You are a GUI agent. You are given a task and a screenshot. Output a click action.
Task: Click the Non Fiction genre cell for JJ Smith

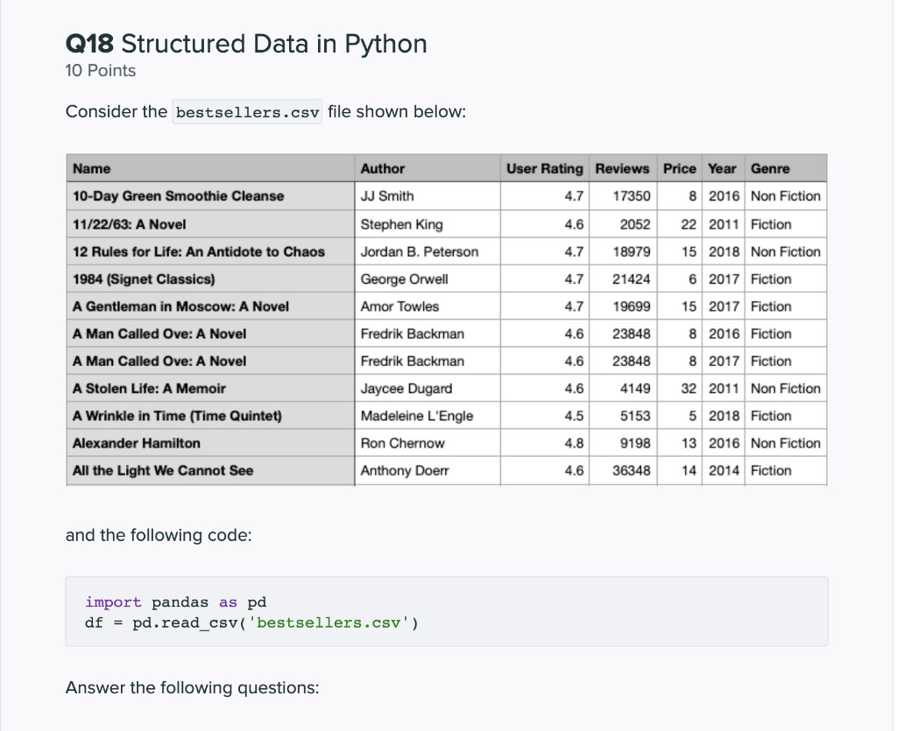coord(786,196)
